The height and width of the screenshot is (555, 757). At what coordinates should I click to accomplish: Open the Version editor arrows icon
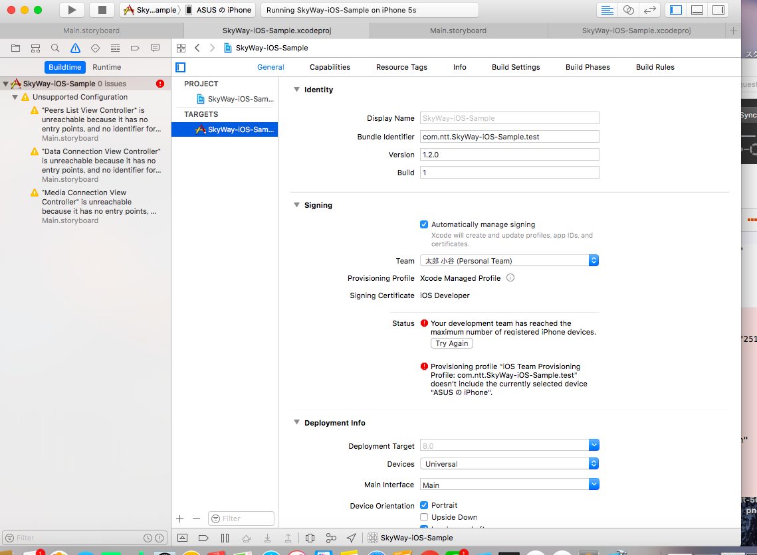[x=650, y=9]
